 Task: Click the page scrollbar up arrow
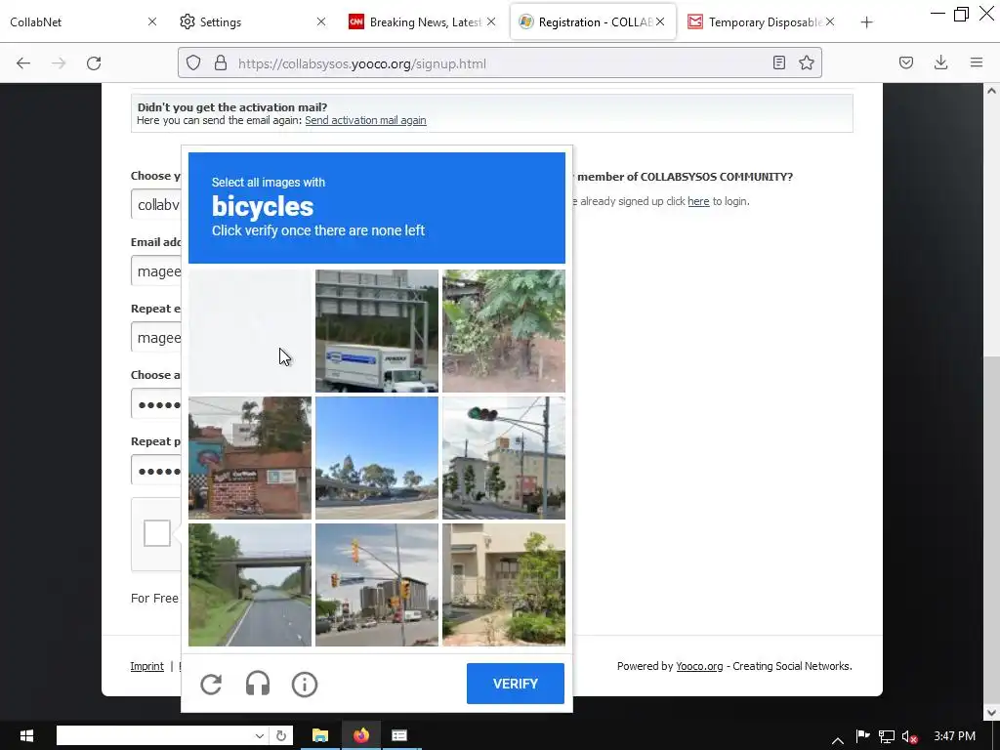click(x=991, y=91)
